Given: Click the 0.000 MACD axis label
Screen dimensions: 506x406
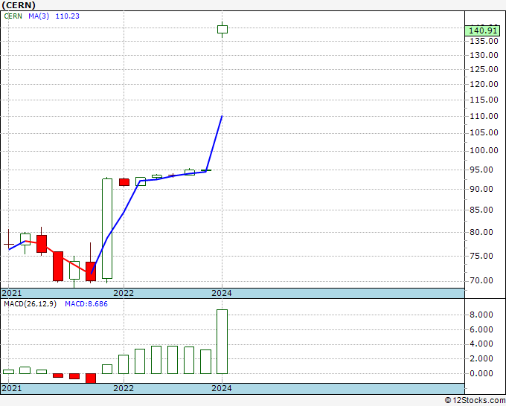Looking at the screenshot, I should (x=481, y=373).
